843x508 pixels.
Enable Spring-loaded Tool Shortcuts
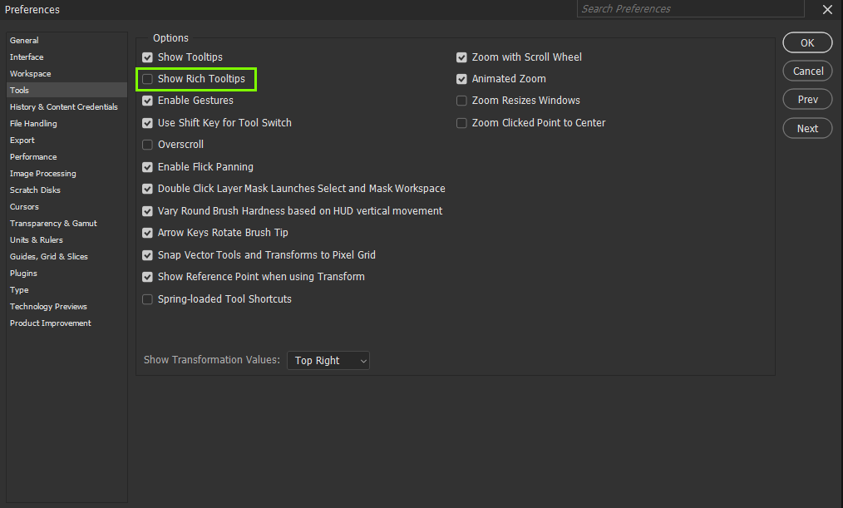point(147,299)
